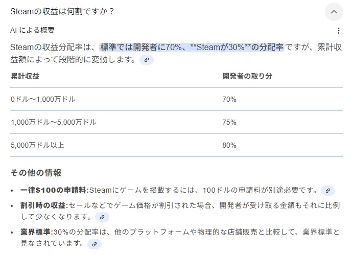Collapse the Steamの収益は何割ですか question
Image resolution: width=355 pixels, height=255 pixels.
[334, 11]
